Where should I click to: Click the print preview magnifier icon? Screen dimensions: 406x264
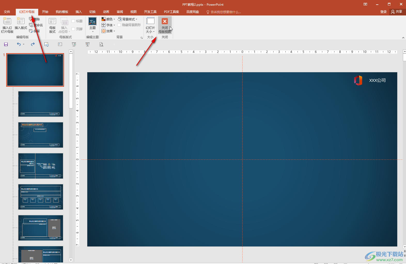click(101, 44)
